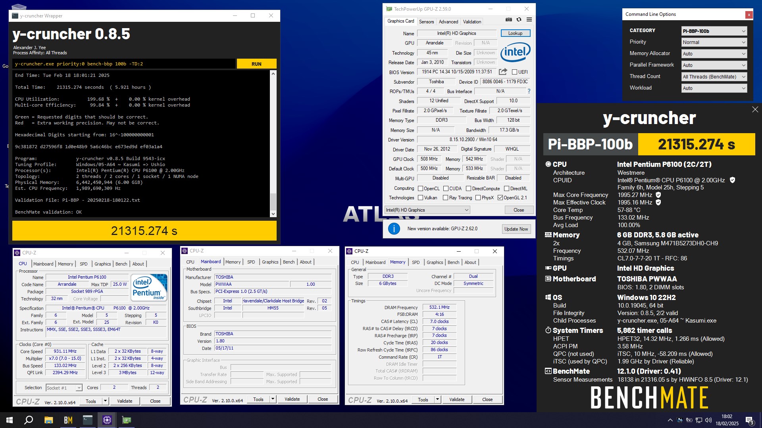The width and height of the screenshot is (762, 428).
Task: Click Tools button in the CPU-Z CPU window
Action: (91, 401)
